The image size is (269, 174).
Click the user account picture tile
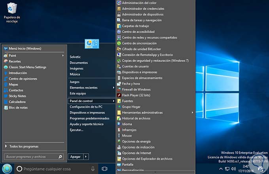pyautogui.click(x=92, y=44)
